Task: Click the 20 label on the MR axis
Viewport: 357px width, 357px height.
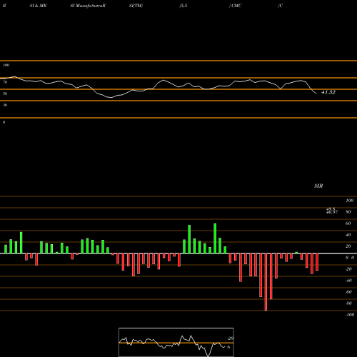Action: point(348,246)
